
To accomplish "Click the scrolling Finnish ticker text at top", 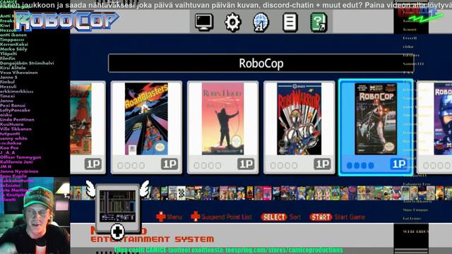I will point(226,5).
